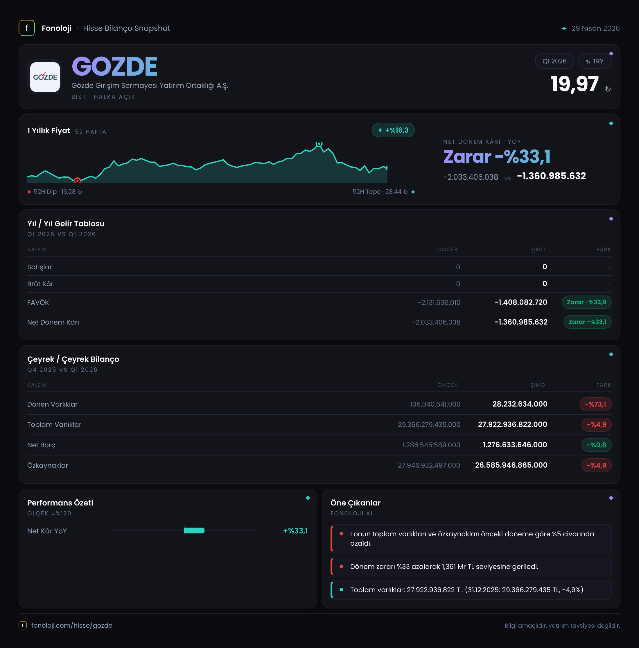This screenshot has width=639, height=648.
Task: Click the GÖZDE company logo thumbnail
Action: (x=45, y=77)
